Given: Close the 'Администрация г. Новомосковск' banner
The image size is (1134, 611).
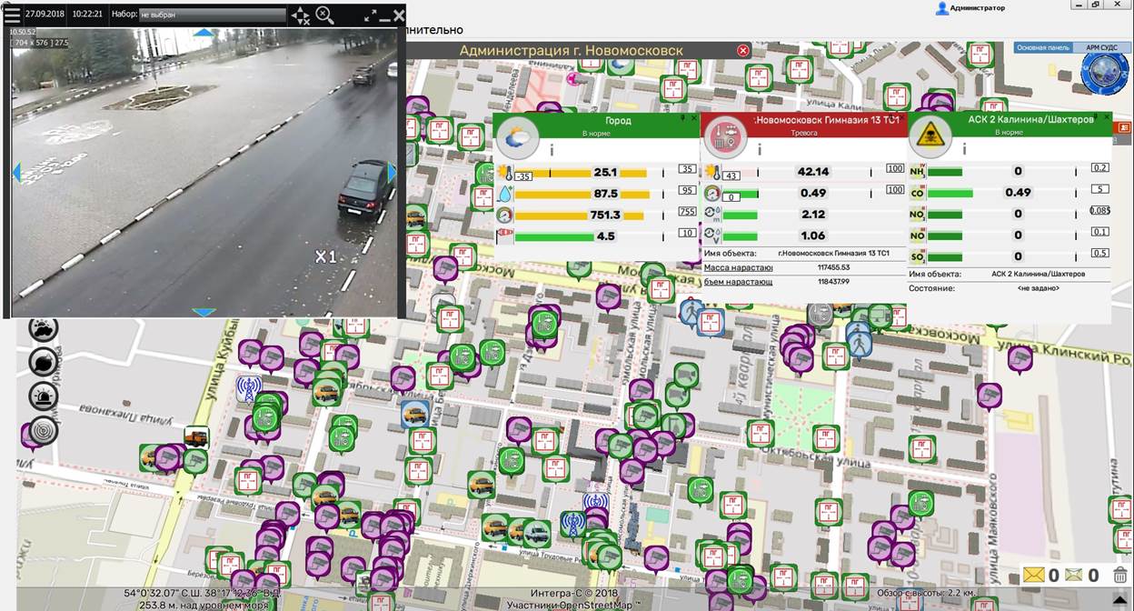Looking at the screenshot, I should point(743,51).
